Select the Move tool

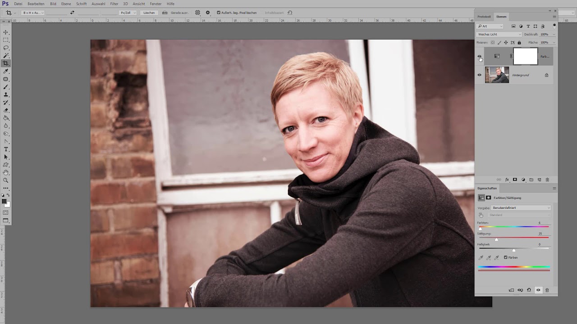(x=6, y=32)
